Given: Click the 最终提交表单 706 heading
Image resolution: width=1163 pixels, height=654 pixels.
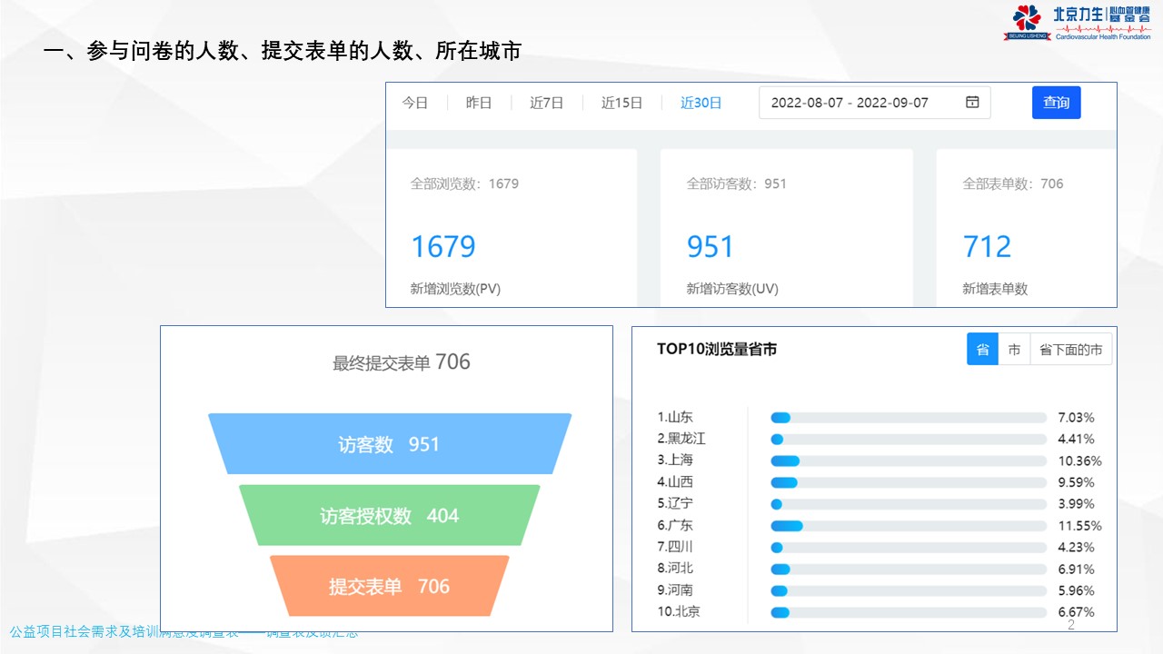Looking at the screenshot, I should [402, 362].
